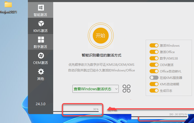This screenshot has width=194, height=123.
Task: Enable the 在线KMS服务器 switch
Action: pos(154,78)
